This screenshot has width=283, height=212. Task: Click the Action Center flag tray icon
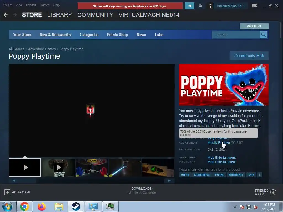[242, 207]
